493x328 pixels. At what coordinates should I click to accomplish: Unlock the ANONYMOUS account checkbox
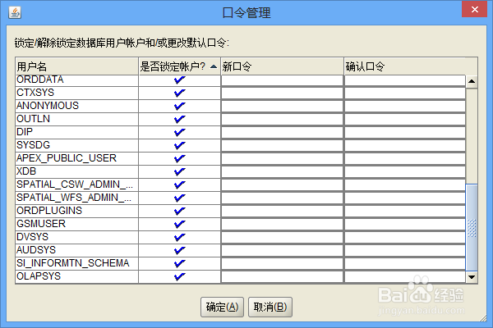(179, 106)
